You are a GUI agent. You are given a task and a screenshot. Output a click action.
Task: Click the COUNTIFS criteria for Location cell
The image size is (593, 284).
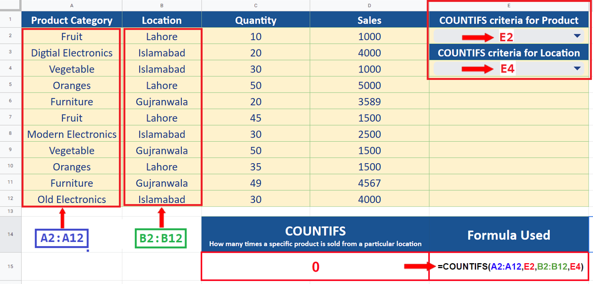[x=509, y=53]
